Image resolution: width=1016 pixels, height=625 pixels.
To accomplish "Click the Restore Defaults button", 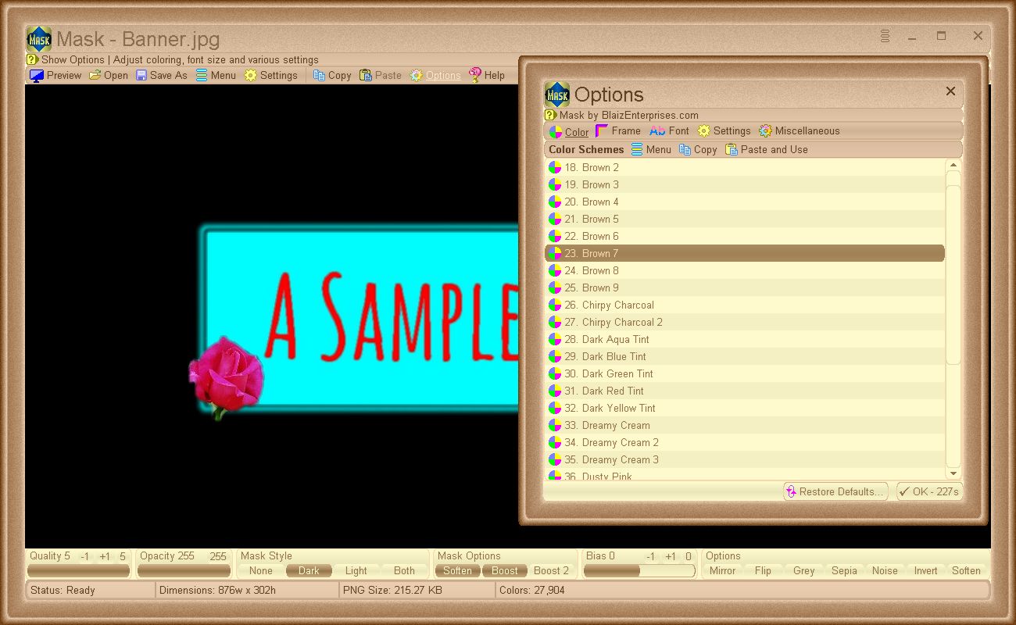I will [x=835, y=491].
